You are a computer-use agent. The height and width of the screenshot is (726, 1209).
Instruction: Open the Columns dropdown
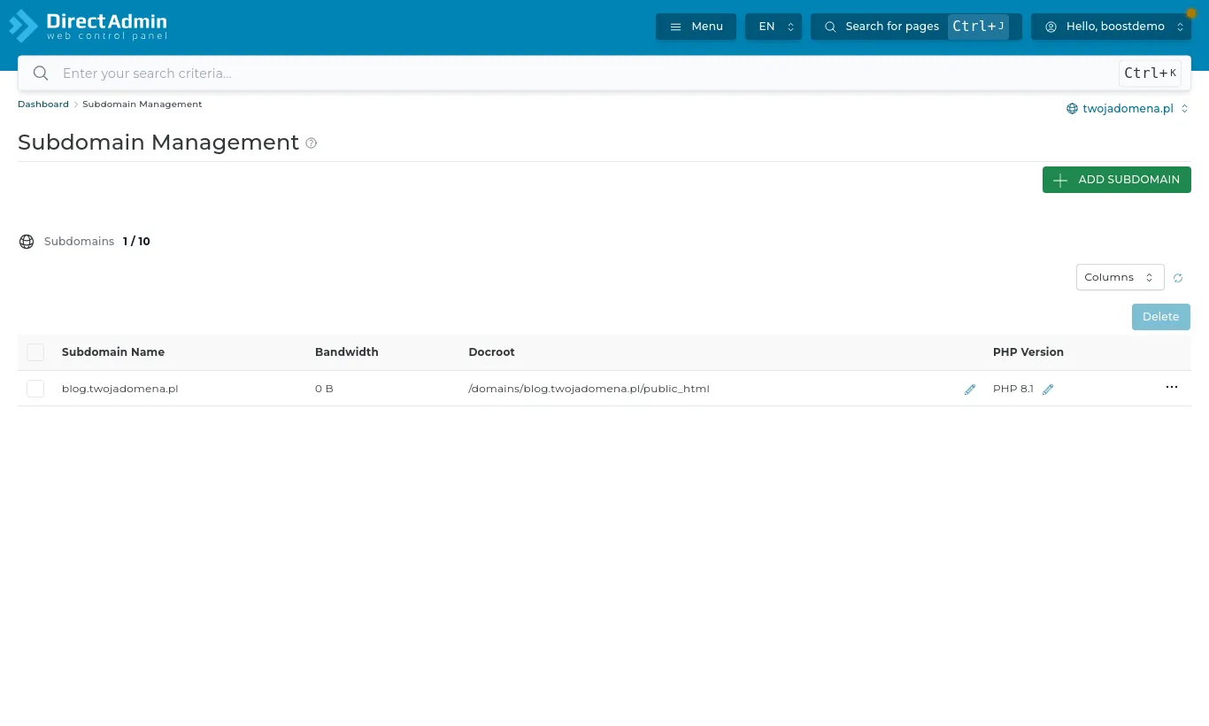[1120, 277]
